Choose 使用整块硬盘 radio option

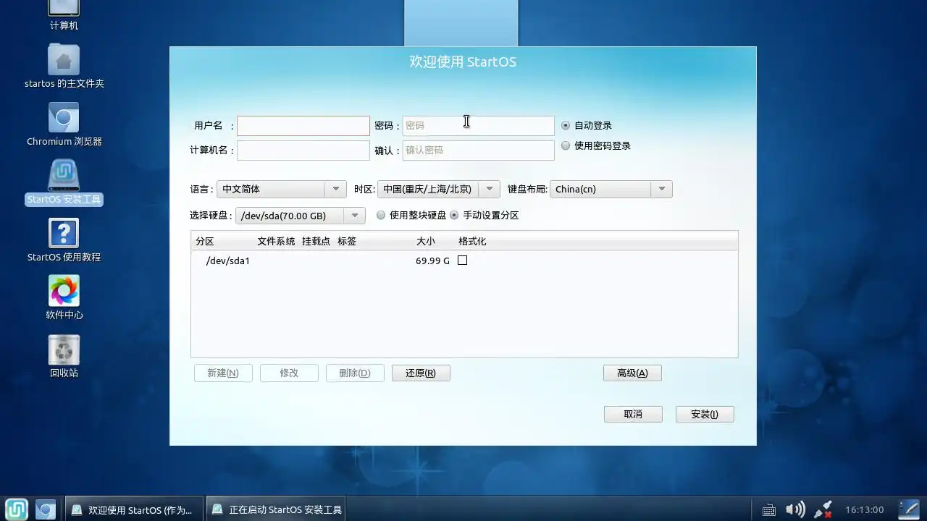pyautogui.click(x=381, y=215)
